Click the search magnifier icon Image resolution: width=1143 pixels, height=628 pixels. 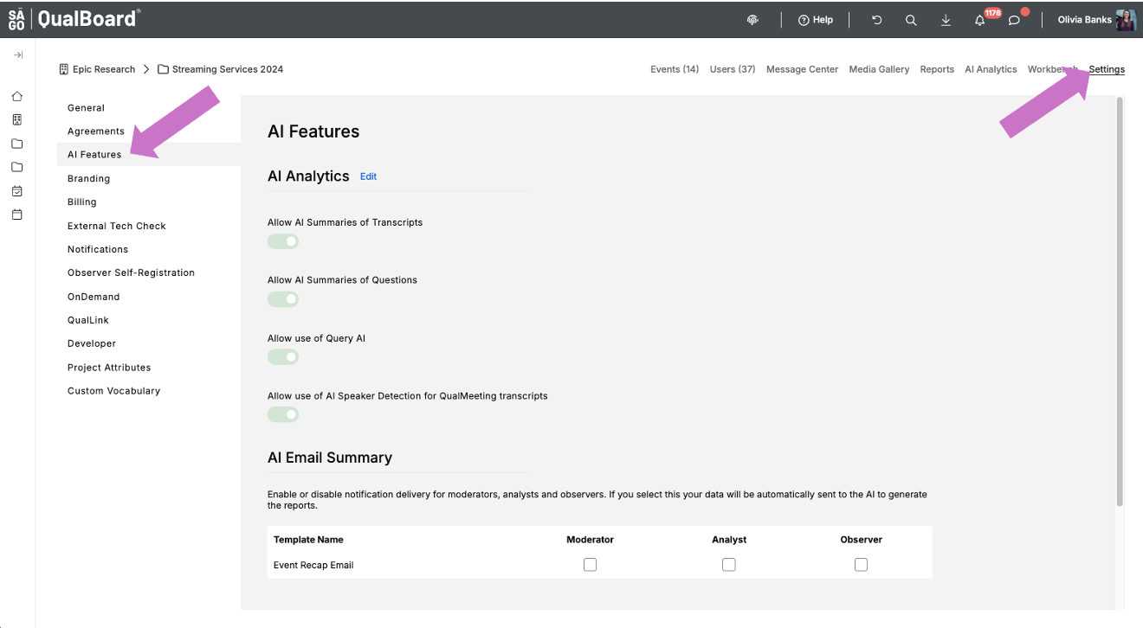tap(911, 20)
